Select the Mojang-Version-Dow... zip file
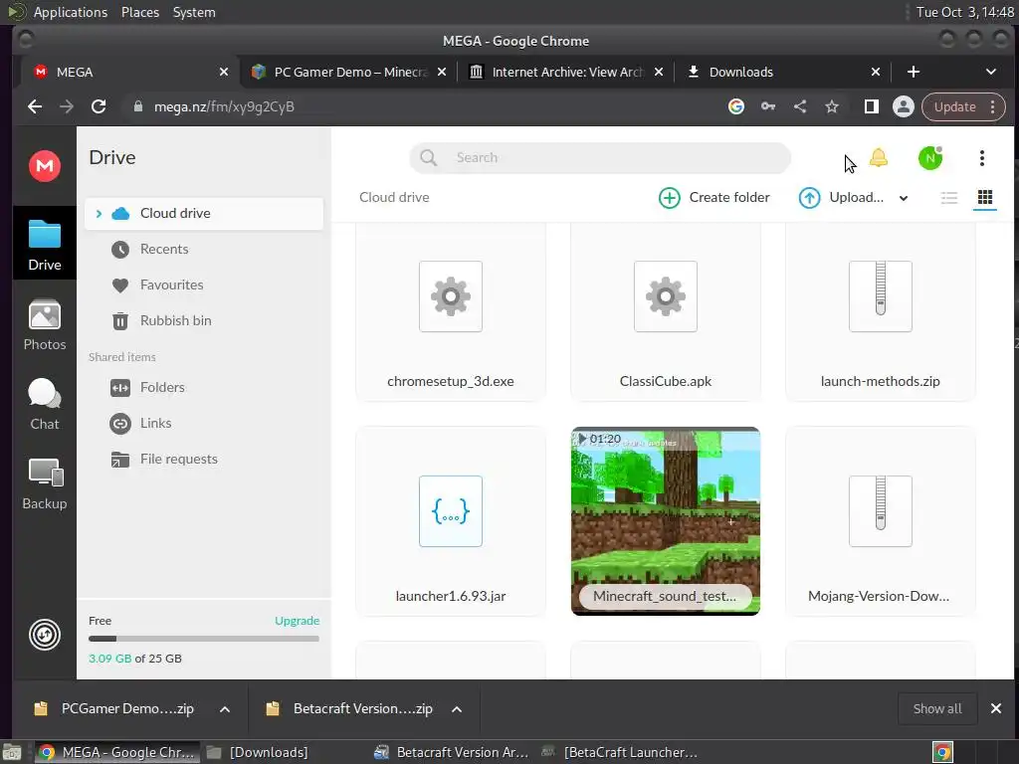The image size is (1019, 764). pyautogui.click(x=880, y=521)
